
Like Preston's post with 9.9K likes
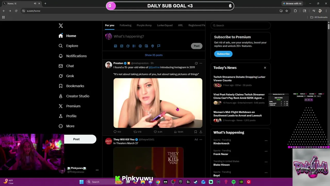pyautogui.click(x=158, y=132)
